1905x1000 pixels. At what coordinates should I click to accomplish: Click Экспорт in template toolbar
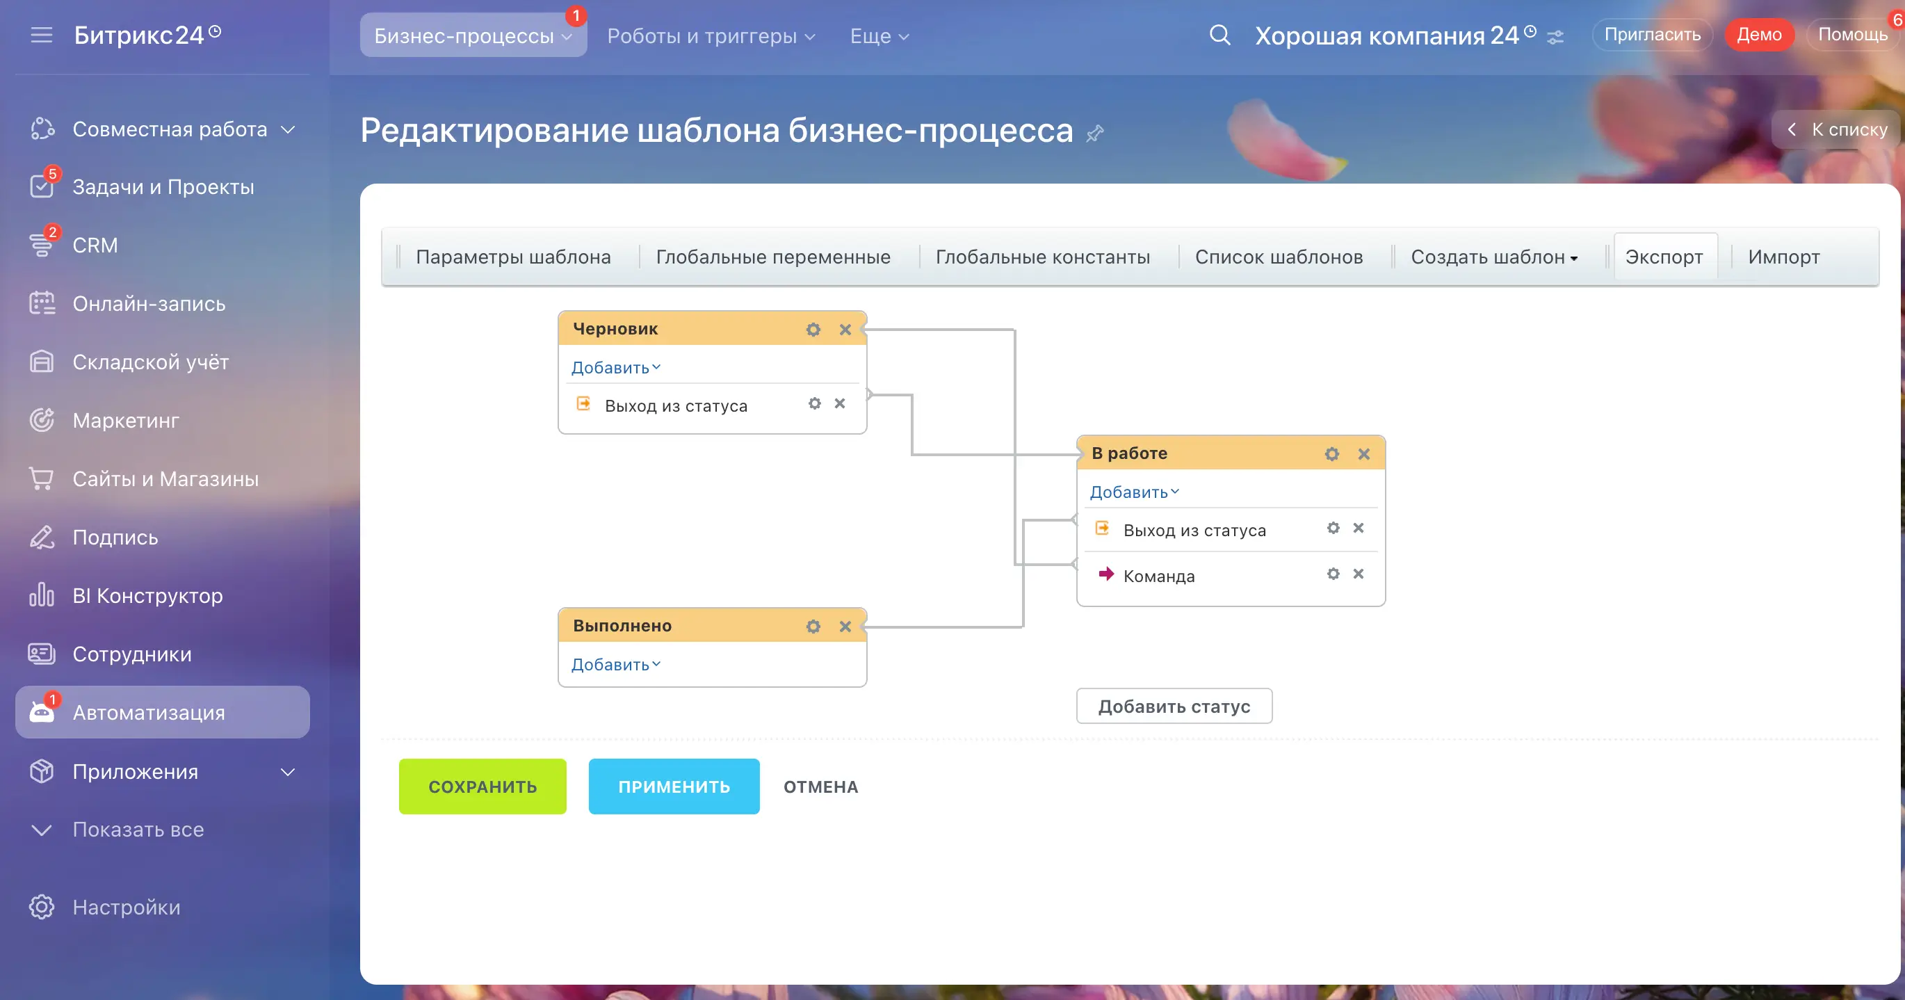(x=1663, y=257)
